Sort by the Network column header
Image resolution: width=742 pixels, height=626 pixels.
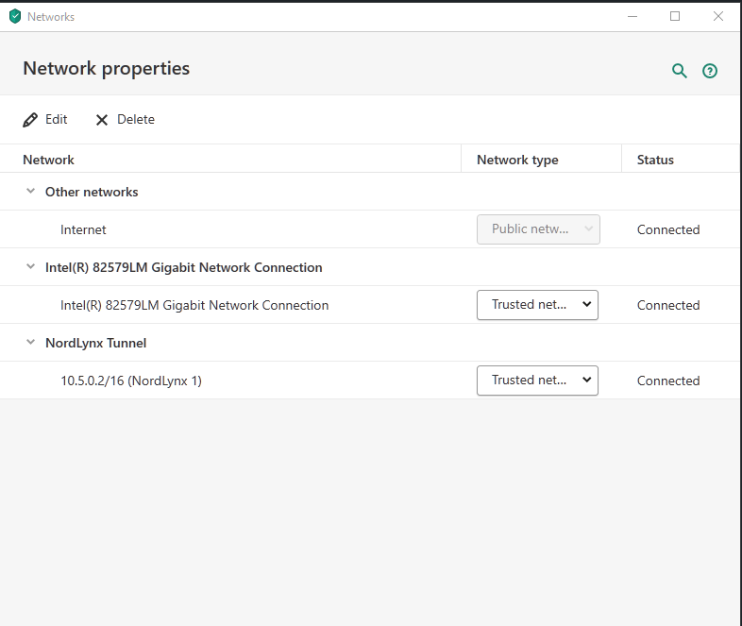click(x=48, y=160)
